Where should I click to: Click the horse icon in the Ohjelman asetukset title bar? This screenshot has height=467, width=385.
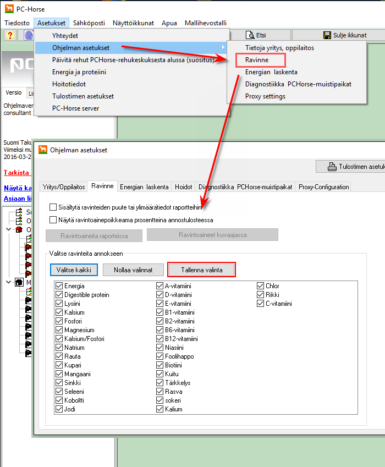pyautogui.click(x=43, y=150)
